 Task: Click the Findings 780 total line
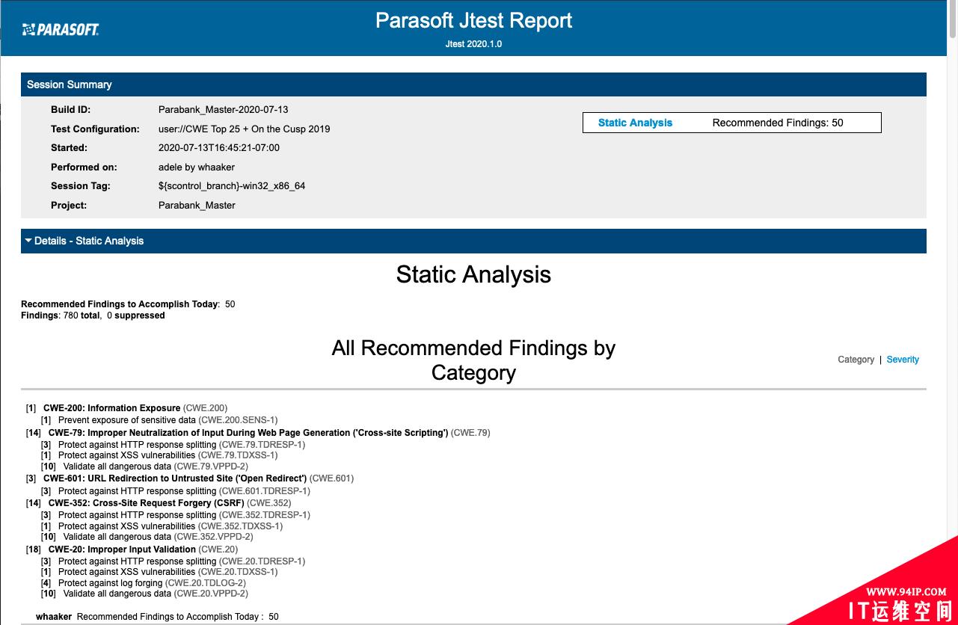pos(93,315)
